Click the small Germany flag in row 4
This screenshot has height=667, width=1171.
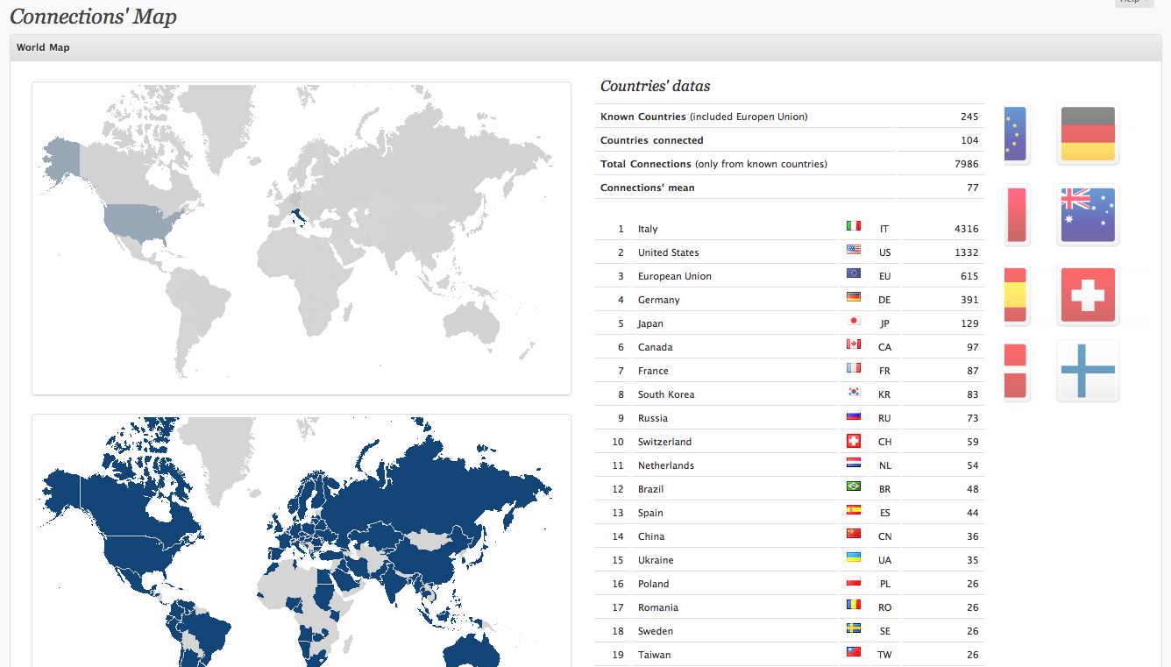[853, 297]
